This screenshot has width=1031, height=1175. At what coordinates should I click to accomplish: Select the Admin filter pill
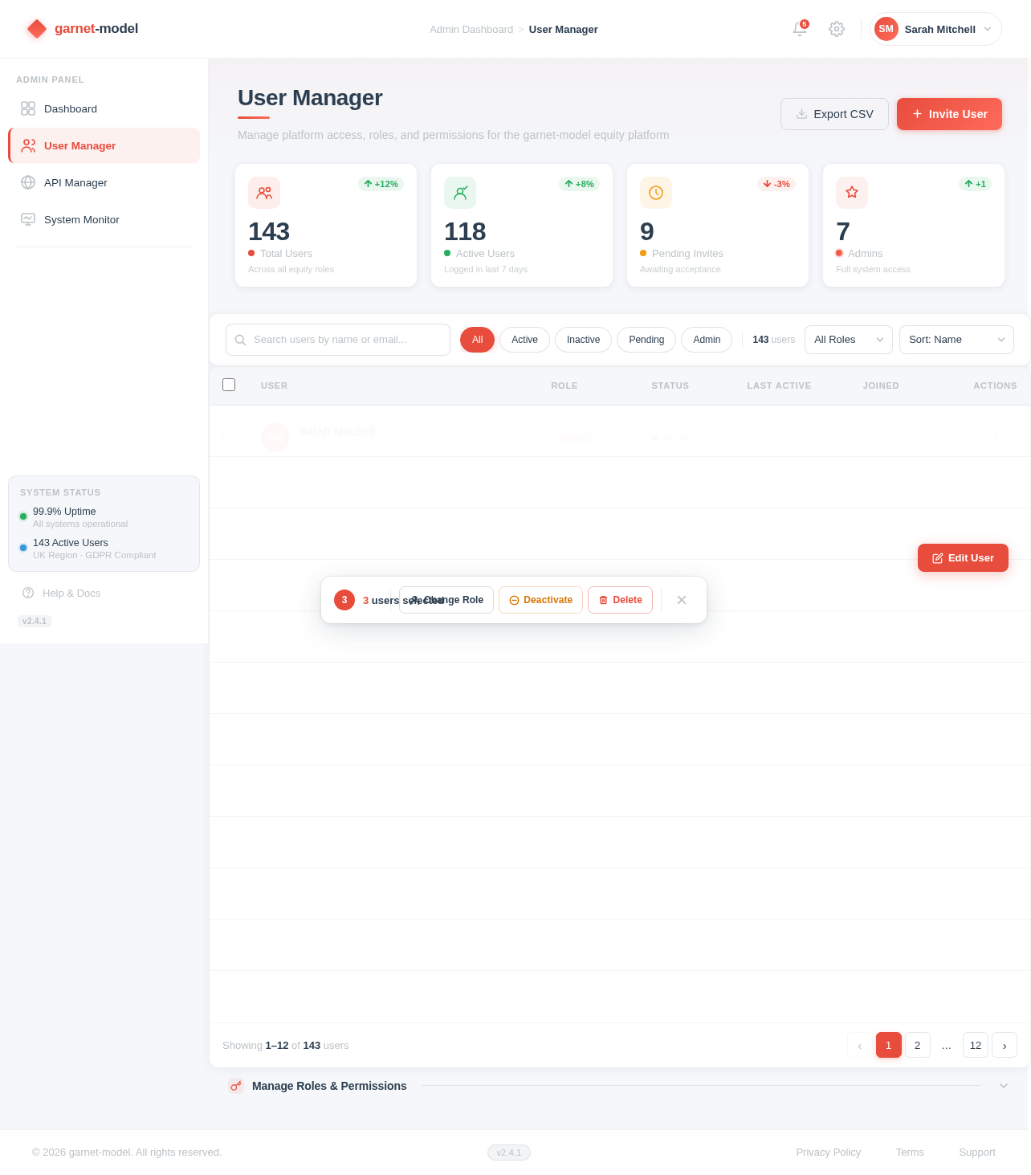click(706, 340)
